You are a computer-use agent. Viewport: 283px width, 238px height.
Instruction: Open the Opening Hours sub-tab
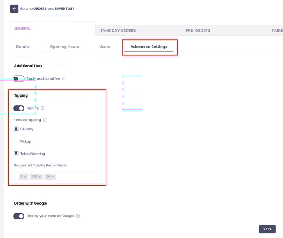[64, 47]
